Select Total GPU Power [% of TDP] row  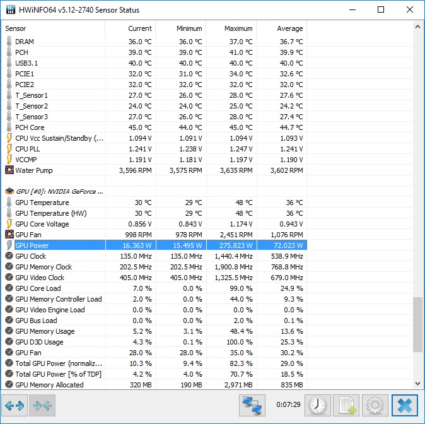tap(154, 374)
